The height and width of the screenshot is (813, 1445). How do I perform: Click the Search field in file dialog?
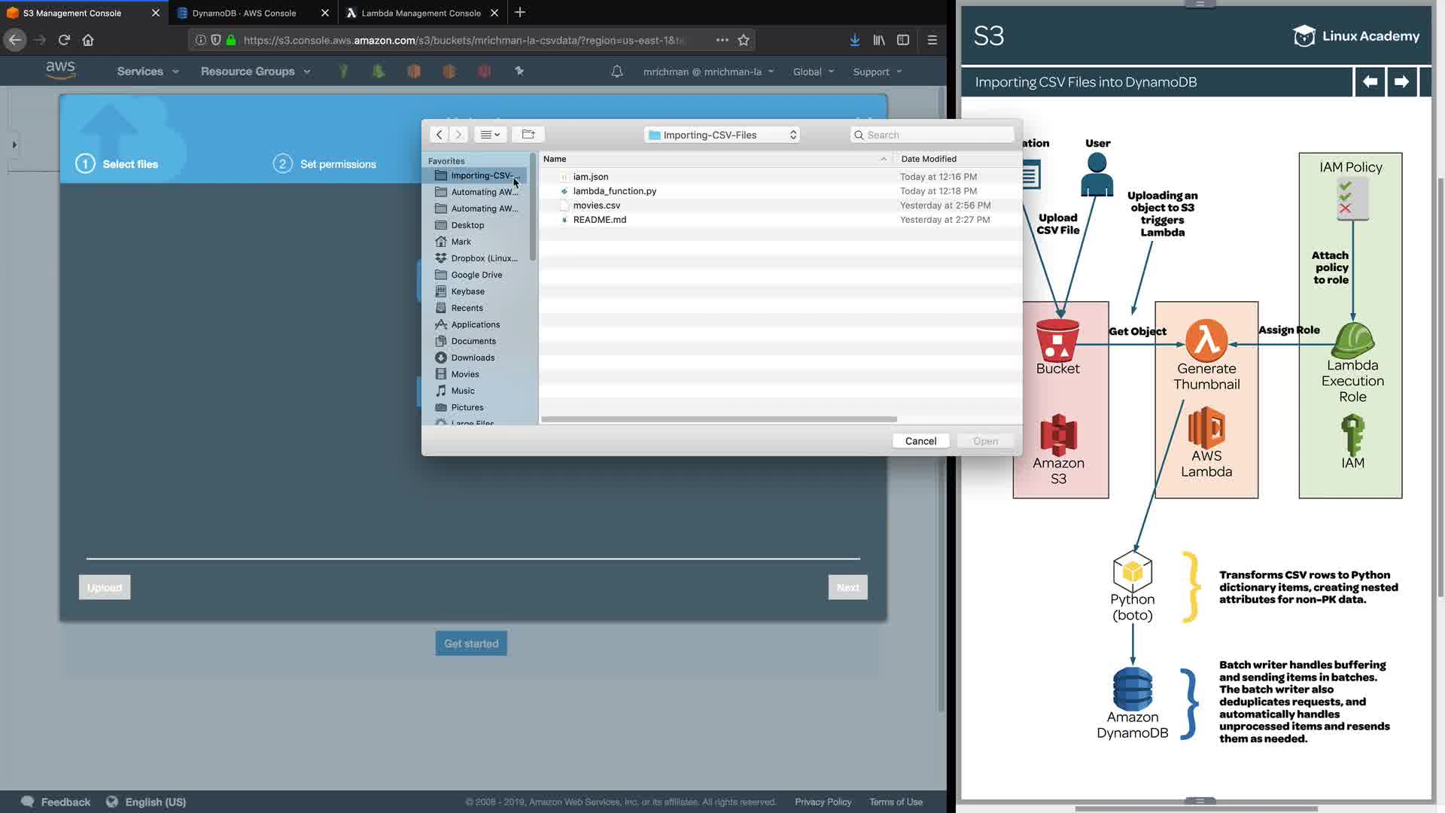click(x=933, y=135)
